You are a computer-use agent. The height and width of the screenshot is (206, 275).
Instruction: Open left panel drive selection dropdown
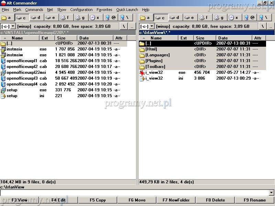pos(13,26)
